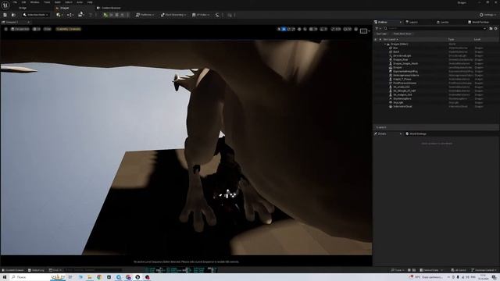
Task: Sort by the Type column header
Action: coord(451,40)
